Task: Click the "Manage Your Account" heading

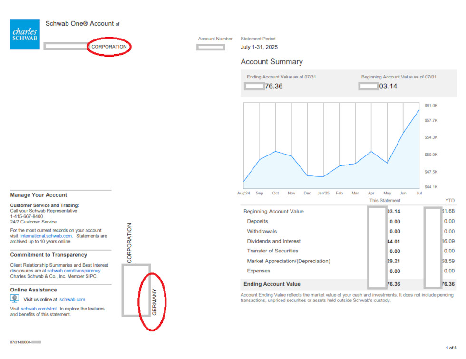Action: [39, 195]
